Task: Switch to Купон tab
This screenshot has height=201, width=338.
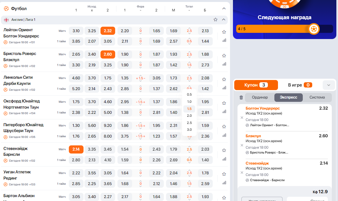Action: pyautogui.click(x=256, y=85)
